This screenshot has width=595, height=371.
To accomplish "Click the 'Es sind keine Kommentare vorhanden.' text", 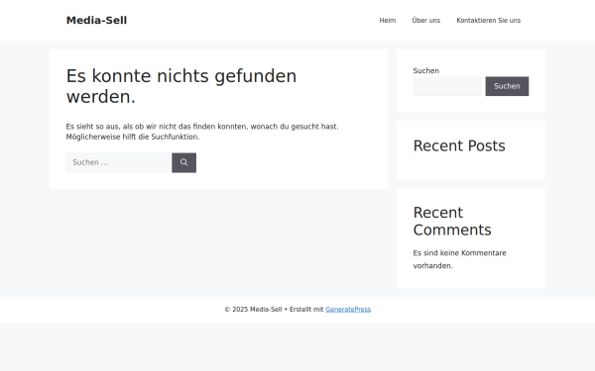I will click(459, 259).
